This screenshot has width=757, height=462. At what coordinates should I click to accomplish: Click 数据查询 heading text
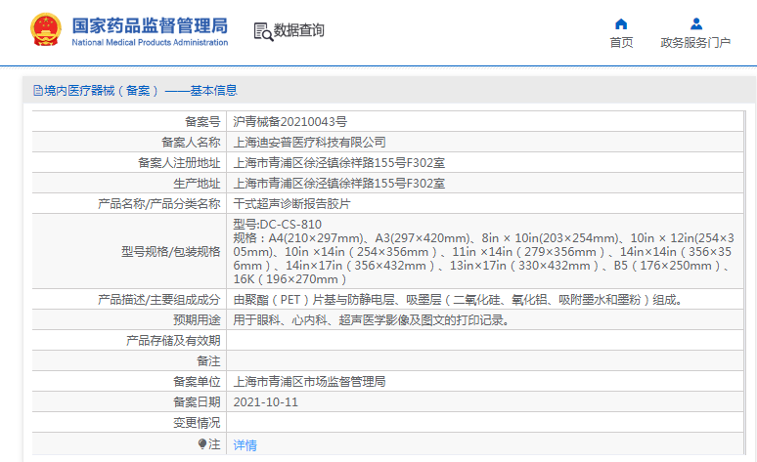[299, 30]
